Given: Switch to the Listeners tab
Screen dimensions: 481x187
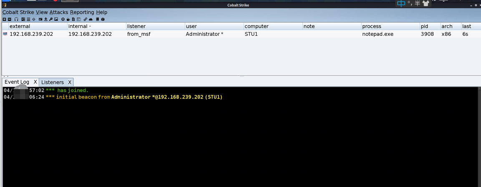Looking at the screenshot, I should [53, 82].
